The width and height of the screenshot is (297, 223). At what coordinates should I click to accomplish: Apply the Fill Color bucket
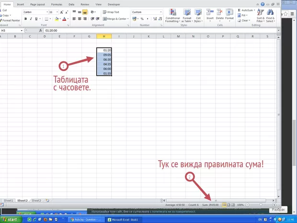(57, 19)
